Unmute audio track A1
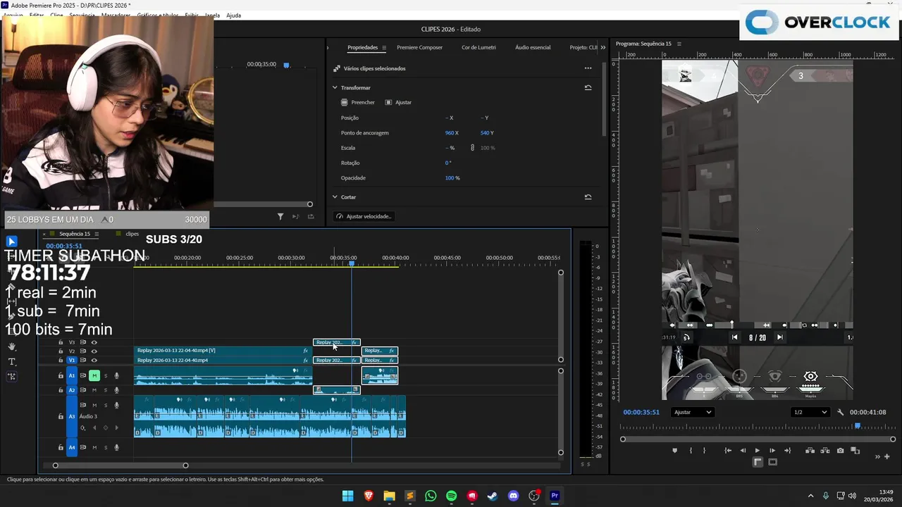Viewport: 902px width, 507px height. (x=94, y=376)
